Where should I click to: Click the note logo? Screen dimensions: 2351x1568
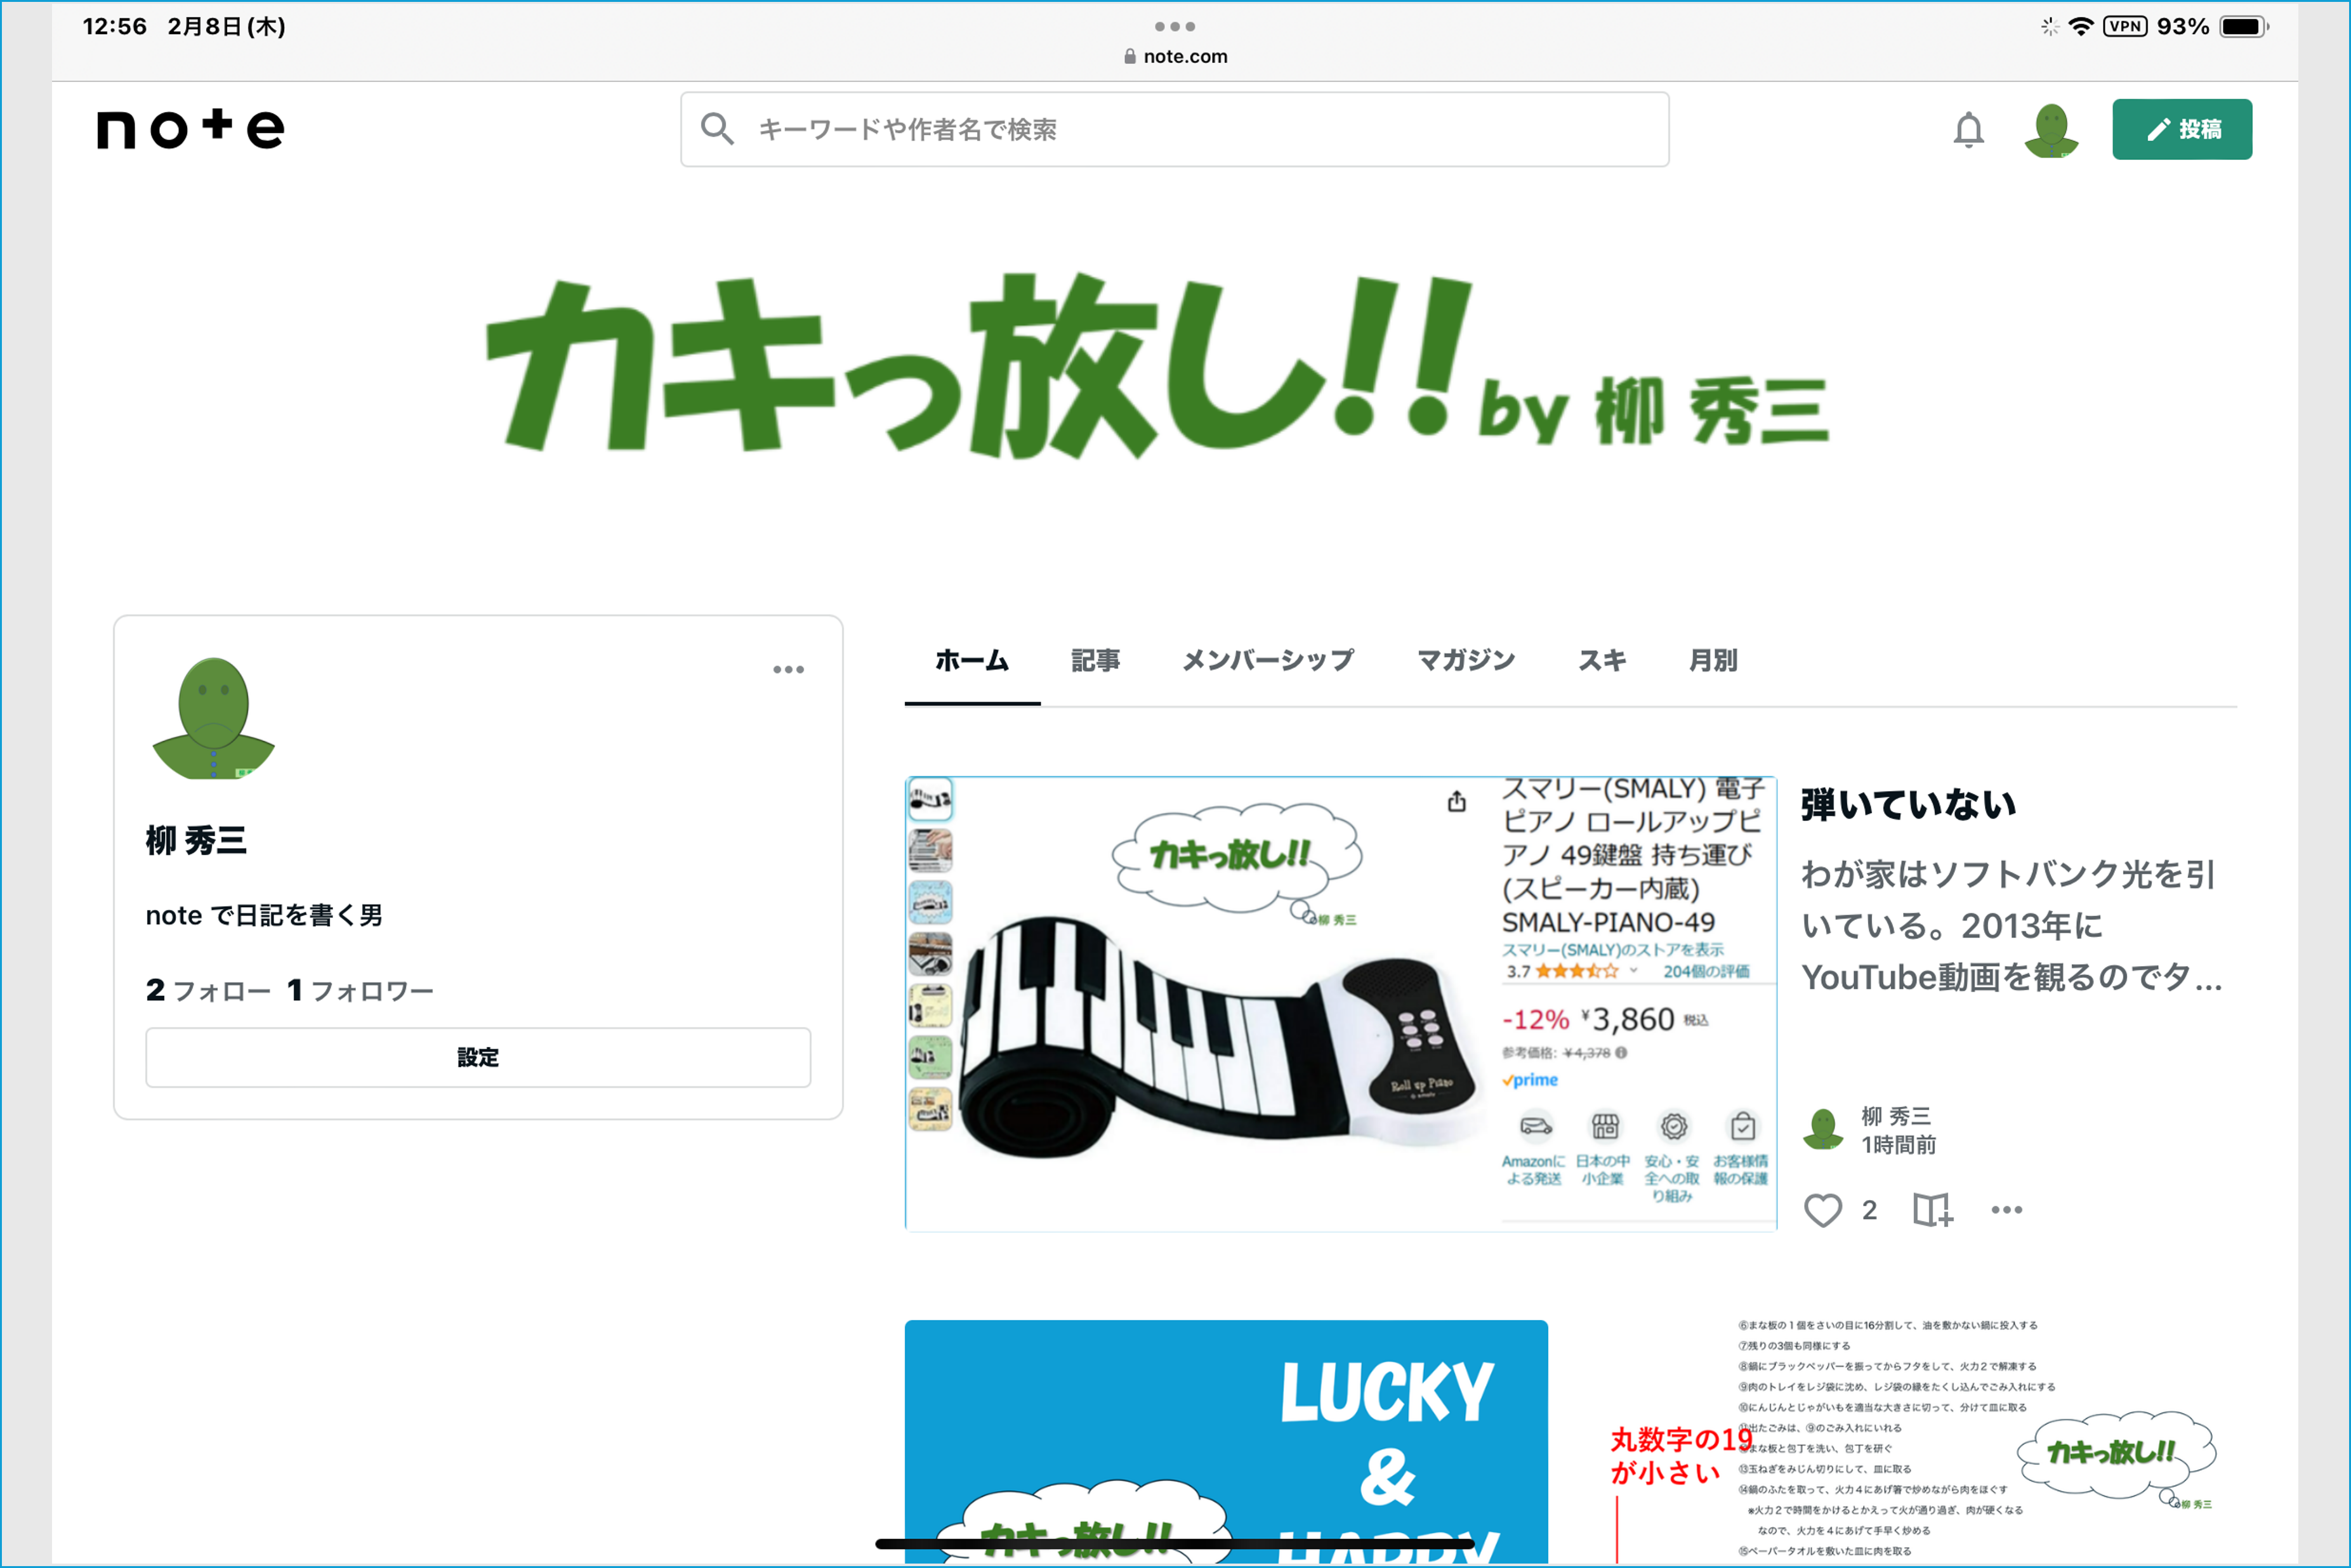coord(190,130)
